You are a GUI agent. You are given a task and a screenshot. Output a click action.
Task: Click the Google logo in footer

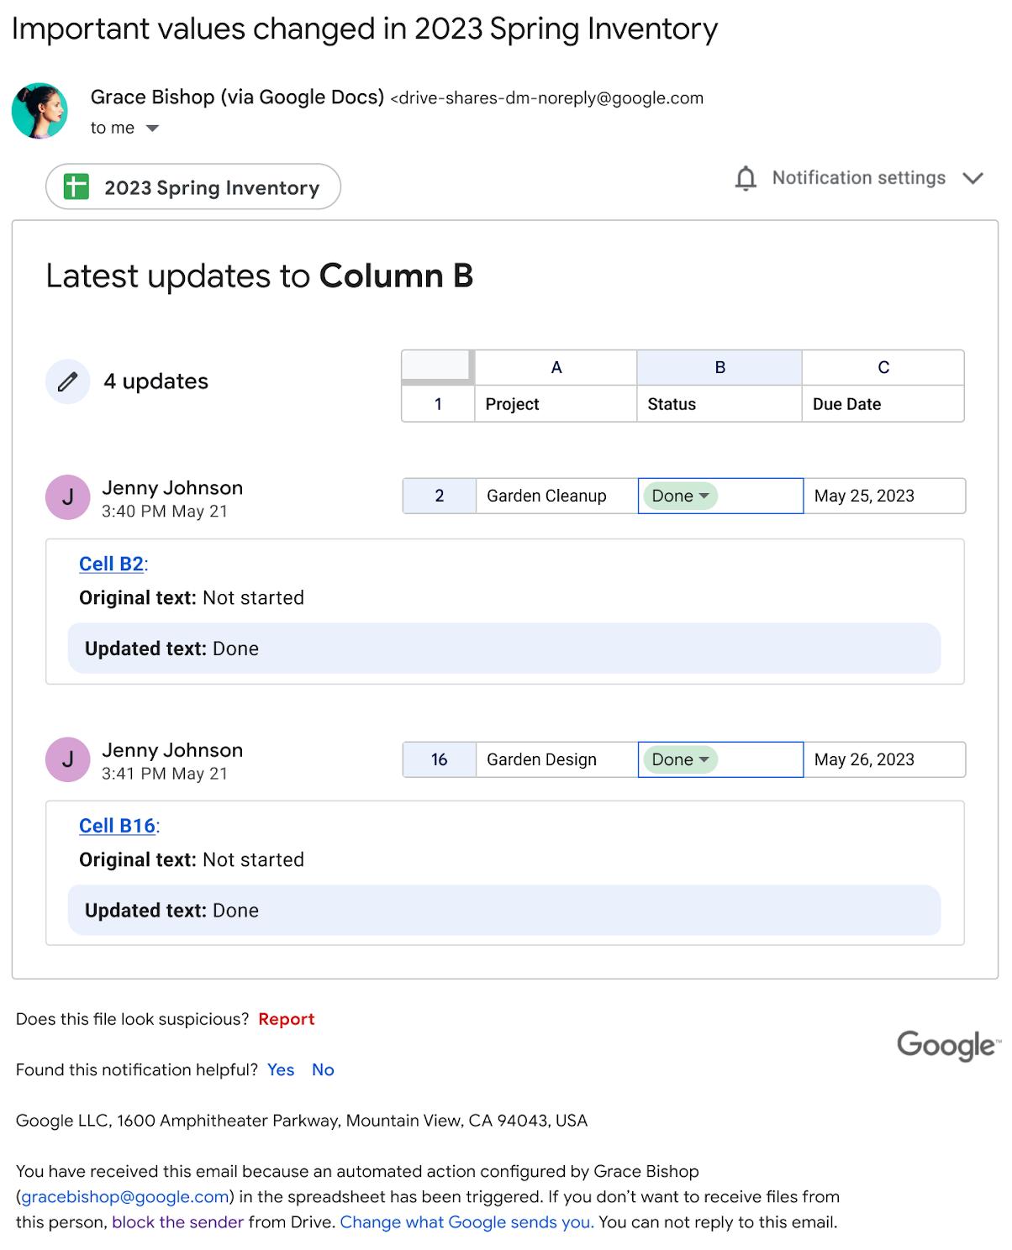(x=948, y=1045)
